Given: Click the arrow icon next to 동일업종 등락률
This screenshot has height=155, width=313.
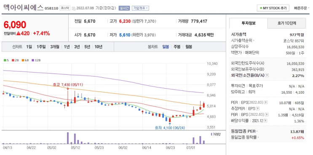Looking at the screenshot, I should pyautogui.click(x=258, y=137).
